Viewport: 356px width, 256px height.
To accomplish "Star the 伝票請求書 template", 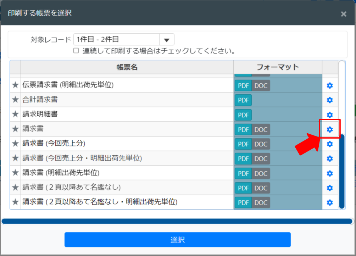I will click(x=15, y=85).
